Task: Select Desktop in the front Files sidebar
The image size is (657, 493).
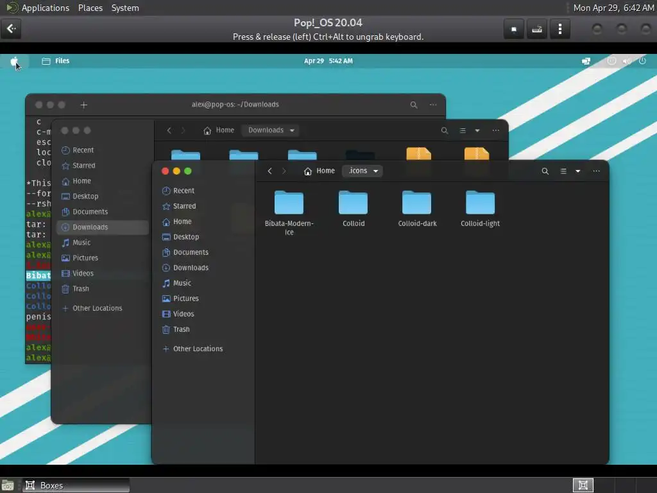Action: (203, 237)
